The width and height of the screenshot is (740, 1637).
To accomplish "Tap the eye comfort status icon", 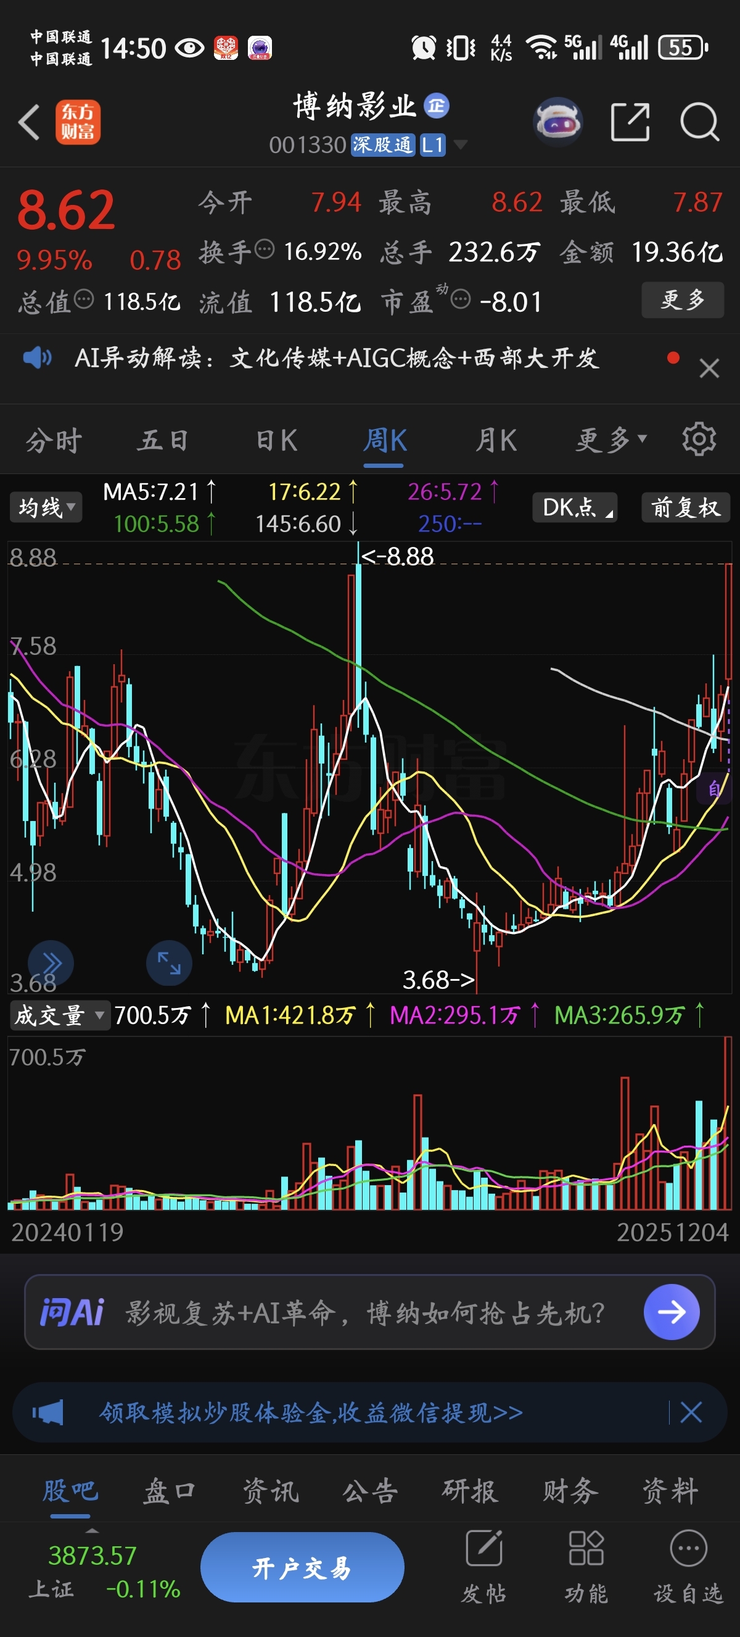I will (189, 48).
